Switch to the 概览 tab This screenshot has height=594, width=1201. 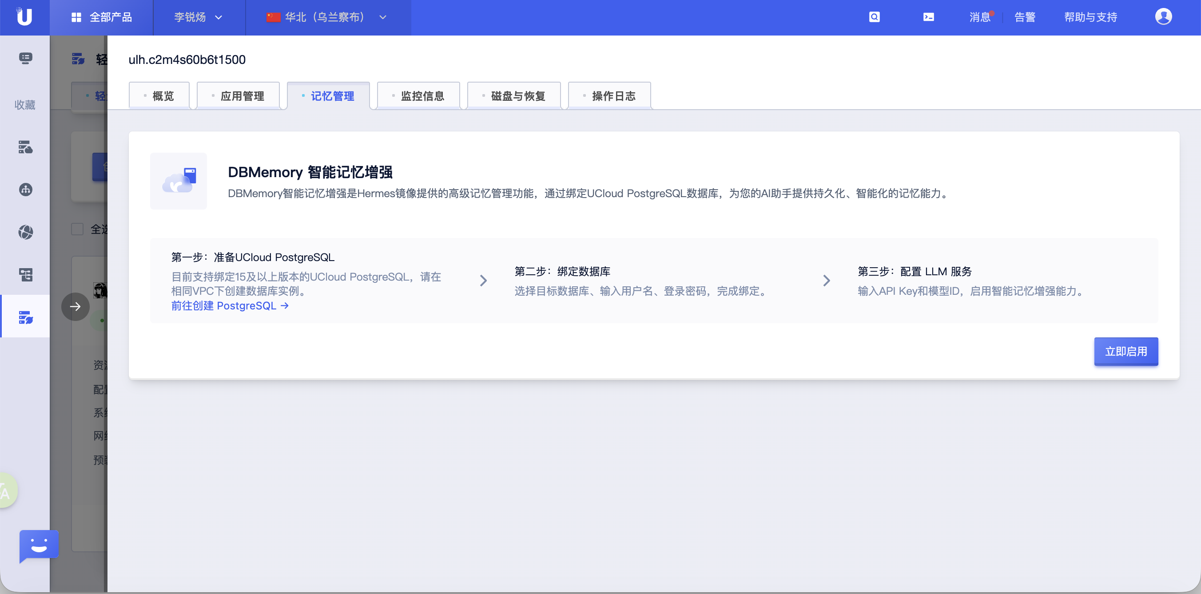(159, 96)
